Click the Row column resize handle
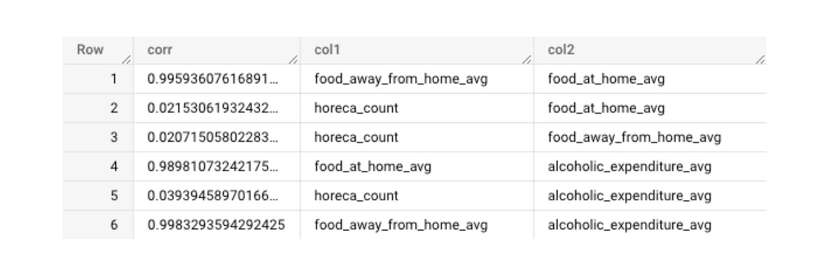The width and height of the screenshot is (836, 271). (x=126, y=60)
